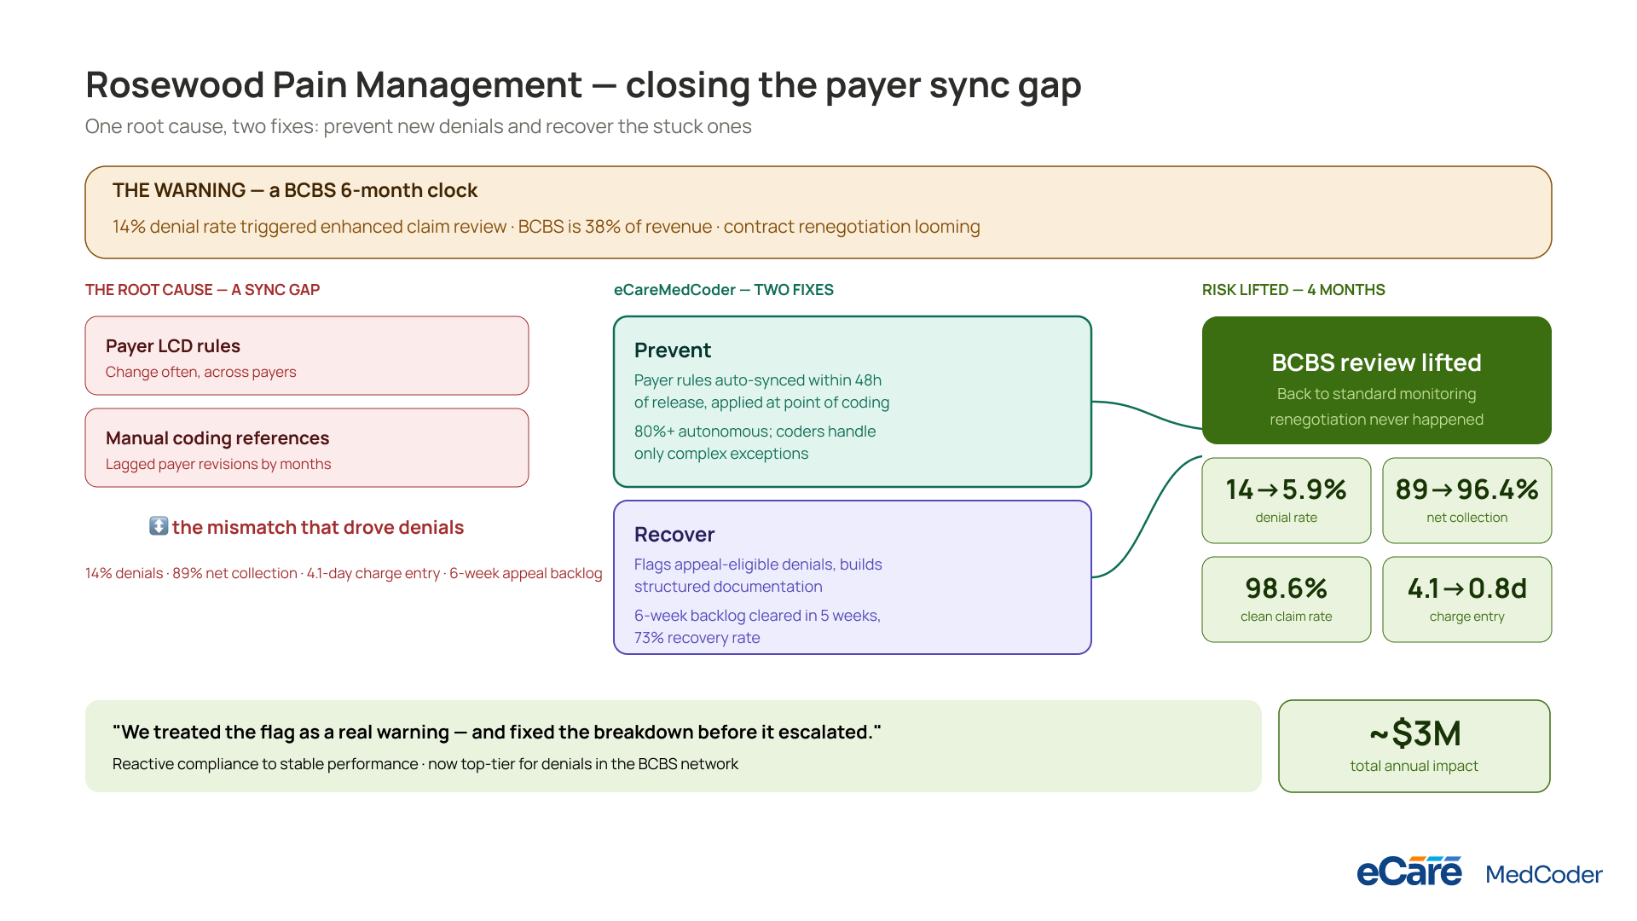Click the 'RISK LIFTED — 4 MONTHS' heading
The height and width of the screenshot is (921, 1637).
[1293, 290]
